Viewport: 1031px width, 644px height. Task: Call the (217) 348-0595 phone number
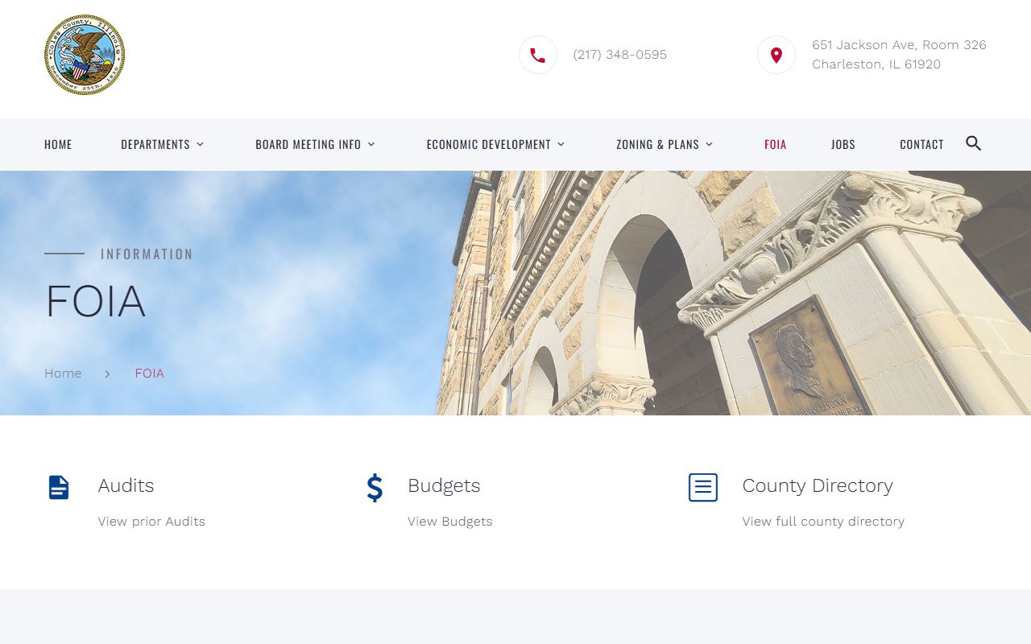[x=620, y=55]
